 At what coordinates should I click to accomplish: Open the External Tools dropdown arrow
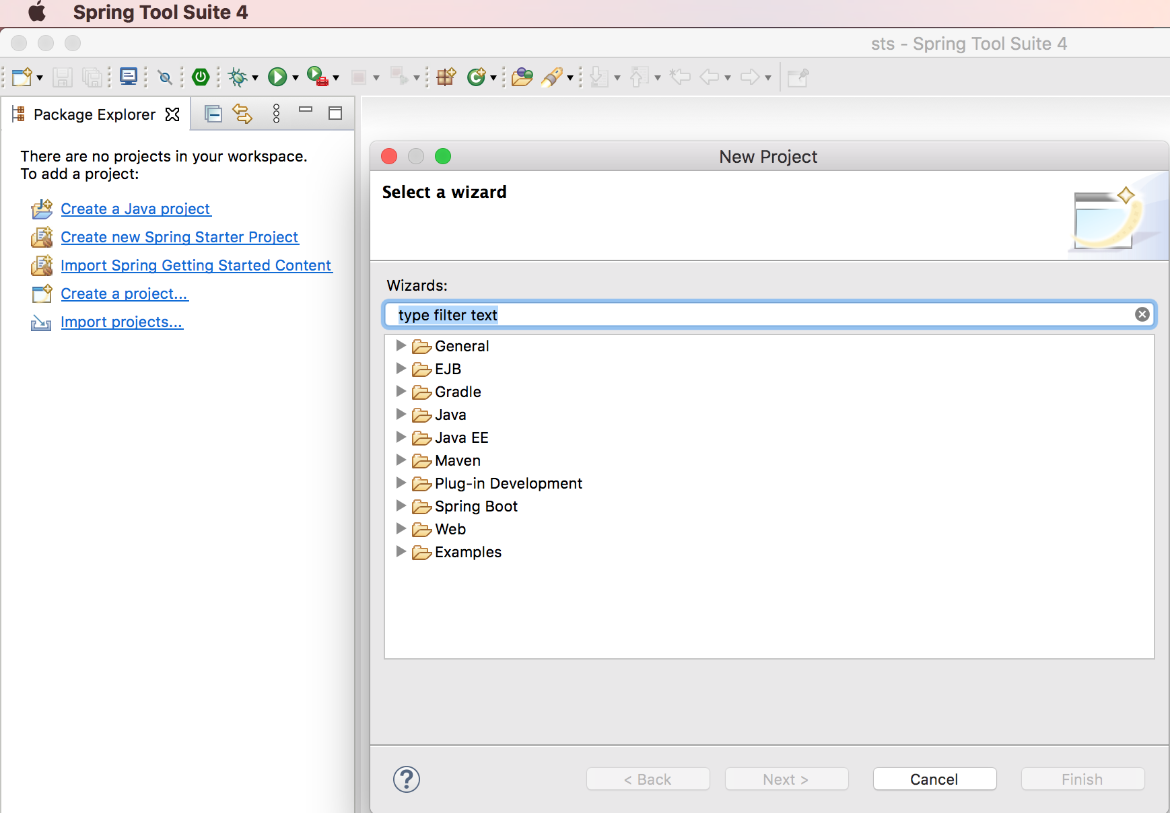pyautogui.click(x=336, y=78)
